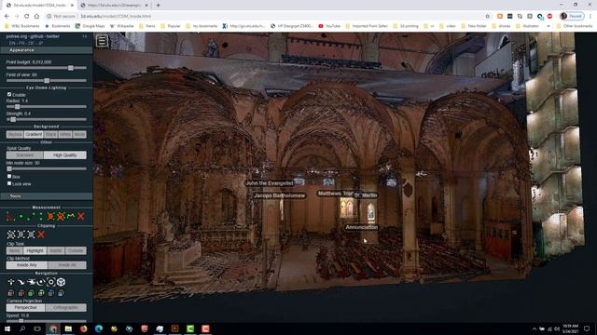This screenshot has width=597, height=335.
Task: Open the Jacopo Bartholomew annotation
Action: pyautogui.click(x=279, y=195)
